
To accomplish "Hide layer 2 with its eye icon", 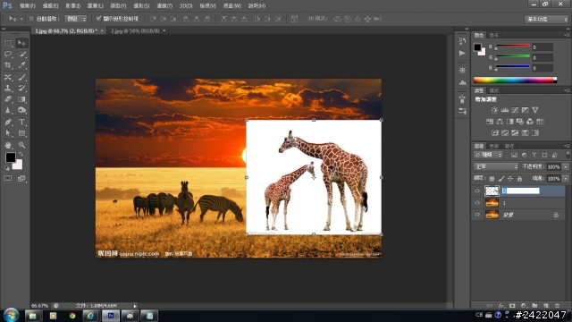I will (x=477, y=191).
